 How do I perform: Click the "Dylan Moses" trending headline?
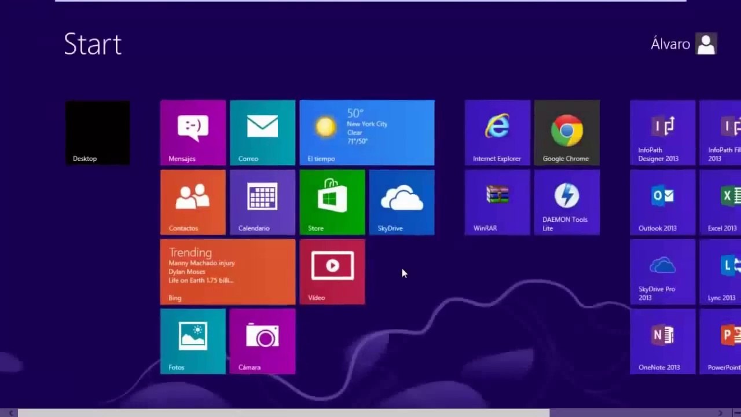187,272
